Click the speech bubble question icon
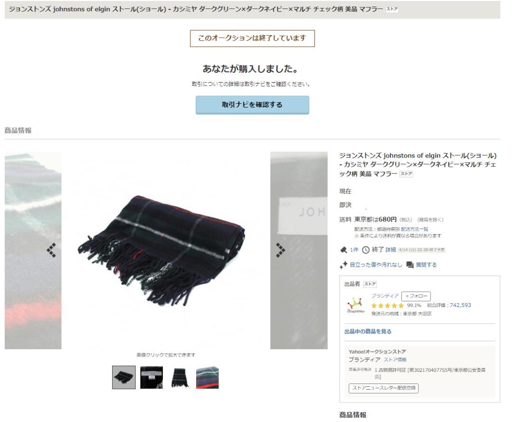The image size is (513, 422). coord(410,265)
